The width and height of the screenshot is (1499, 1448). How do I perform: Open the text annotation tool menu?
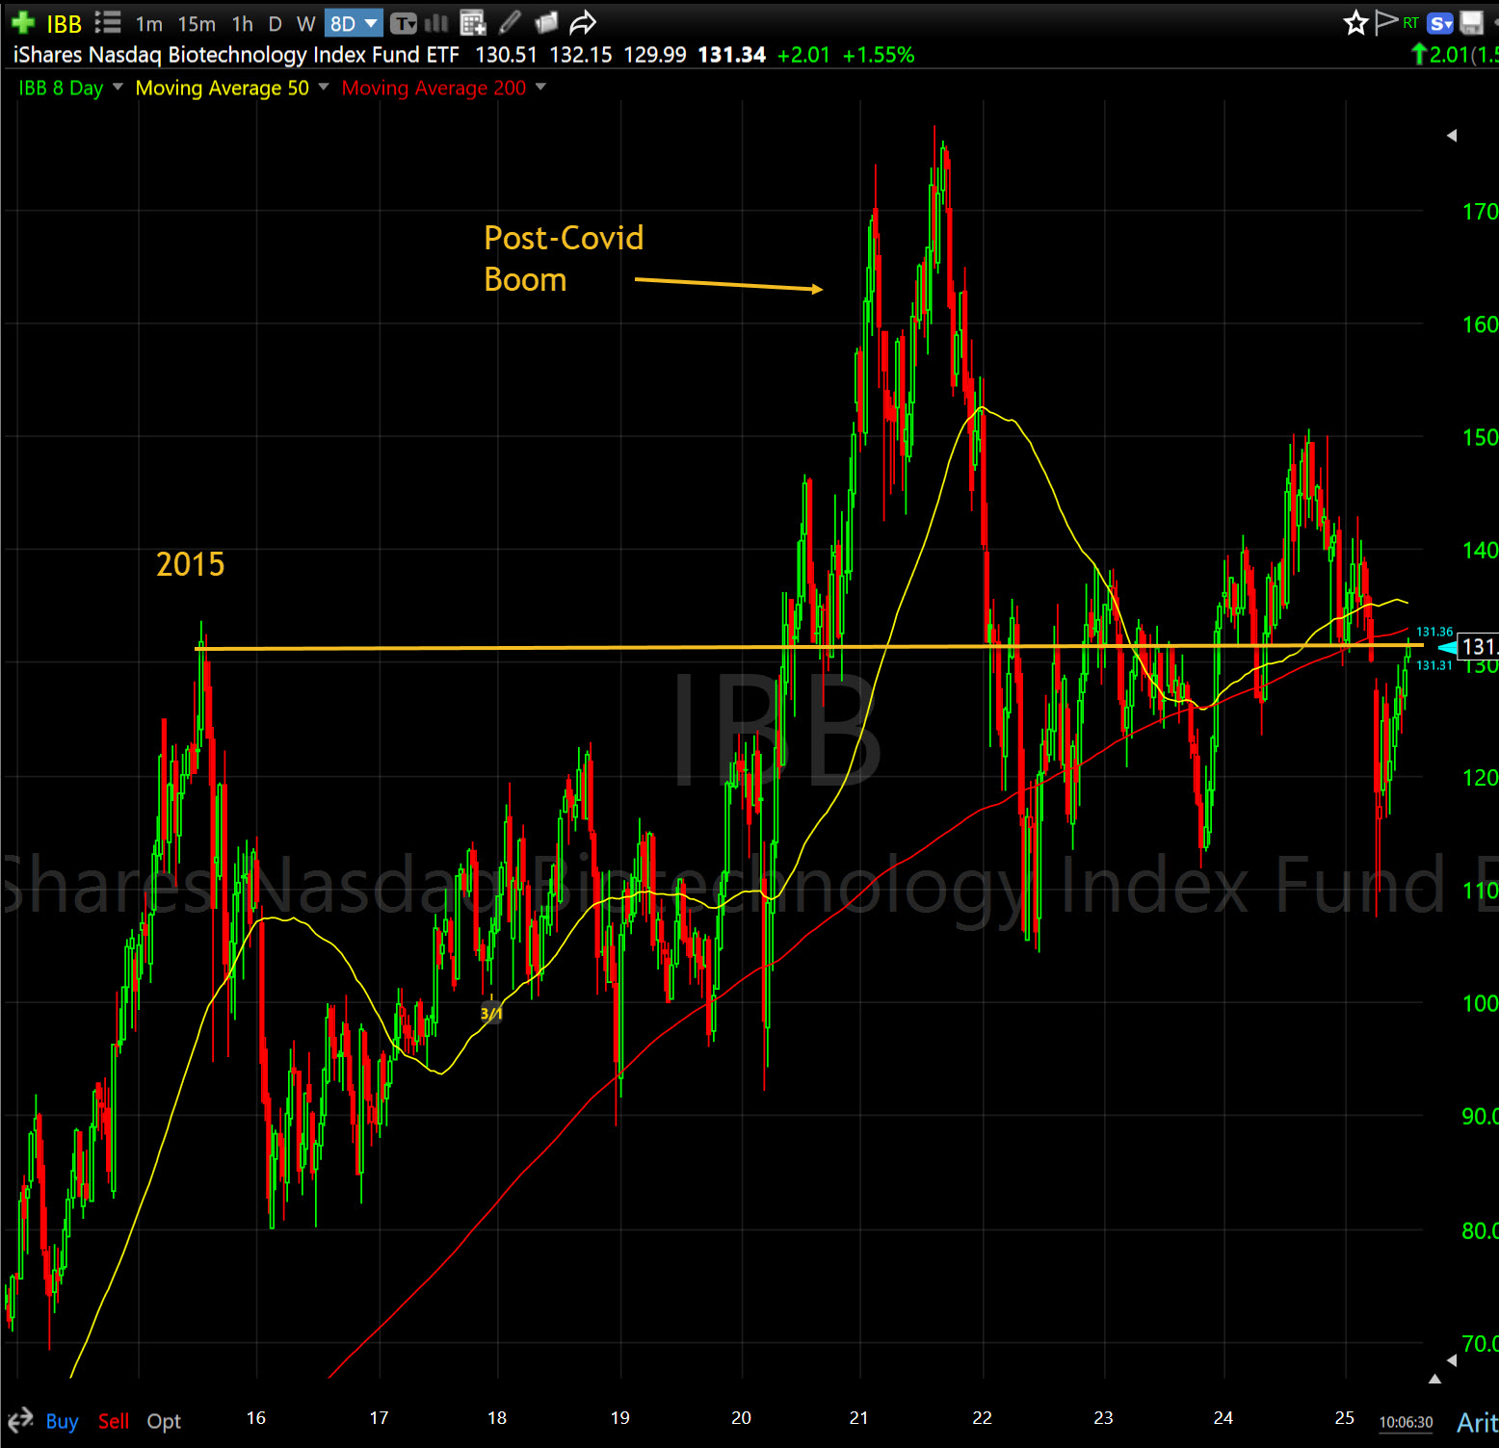pyautogui.click(x=403, y=23)
